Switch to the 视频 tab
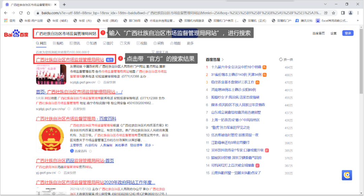Viewport: 364px width, 196px height. tap(142, 43)
